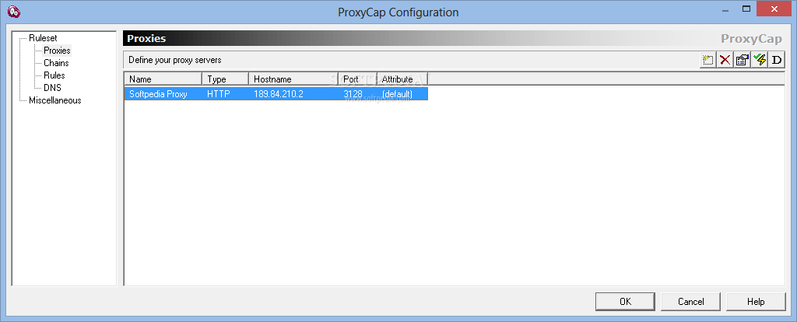The height and width of the screenshot is (322, 797).
Task: Confirm with the OK button
Action: tap(625, 301)
